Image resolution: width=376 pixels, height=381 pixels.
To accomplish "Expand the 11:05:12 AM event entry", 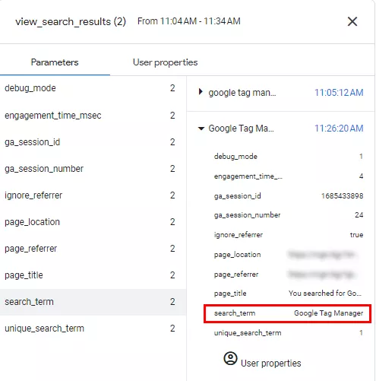I will click(x=201, y=92).
